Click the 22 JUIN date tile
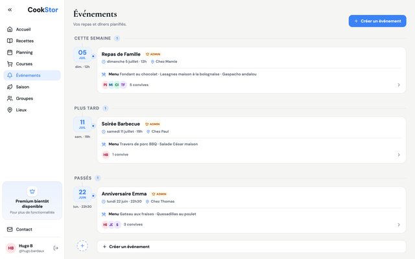Image resolution: width=415 pixels, height=259 pixels. [82, 194]
